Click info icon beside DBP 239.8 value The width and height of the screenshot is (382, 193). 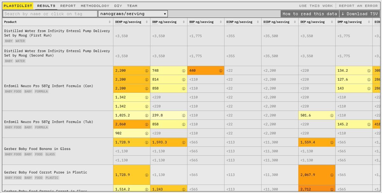click(183, 115)
